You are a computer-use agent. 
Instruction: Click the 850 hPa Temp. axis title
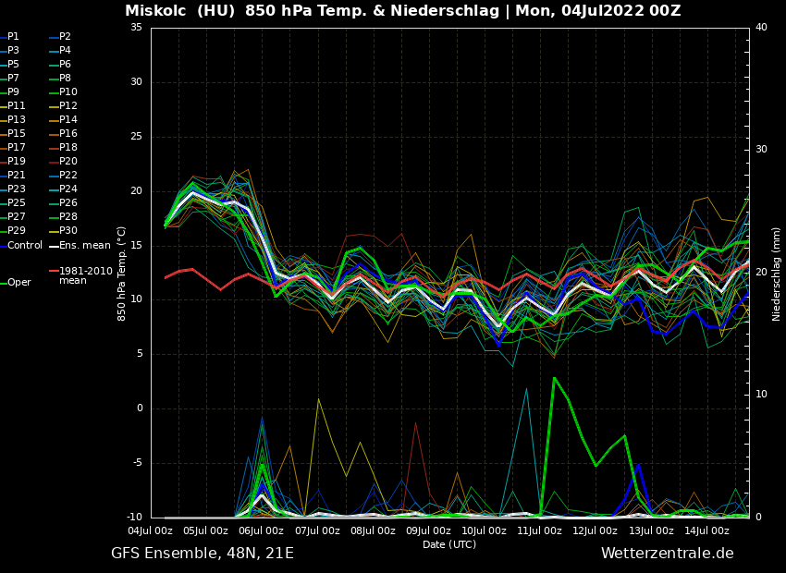coord(121,274)
